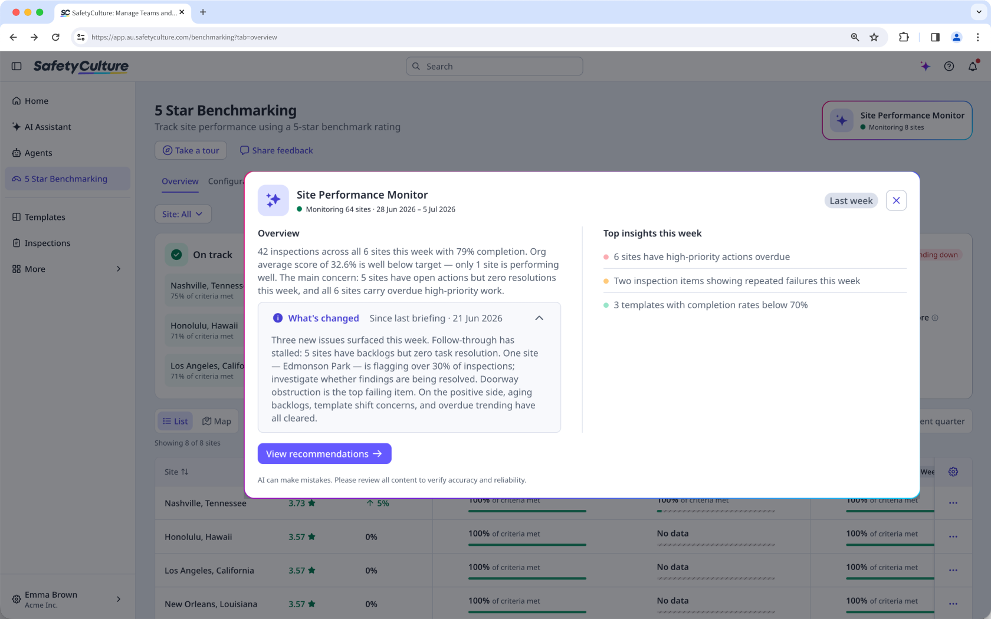Click New Orleans, Louisiana table row name
The height and width of the screenshot is (619, 991).
[x=211, y=604]
